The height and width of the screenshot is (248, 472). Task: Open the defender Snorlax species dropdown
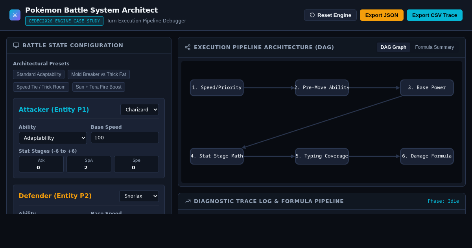tap(139, 196)
